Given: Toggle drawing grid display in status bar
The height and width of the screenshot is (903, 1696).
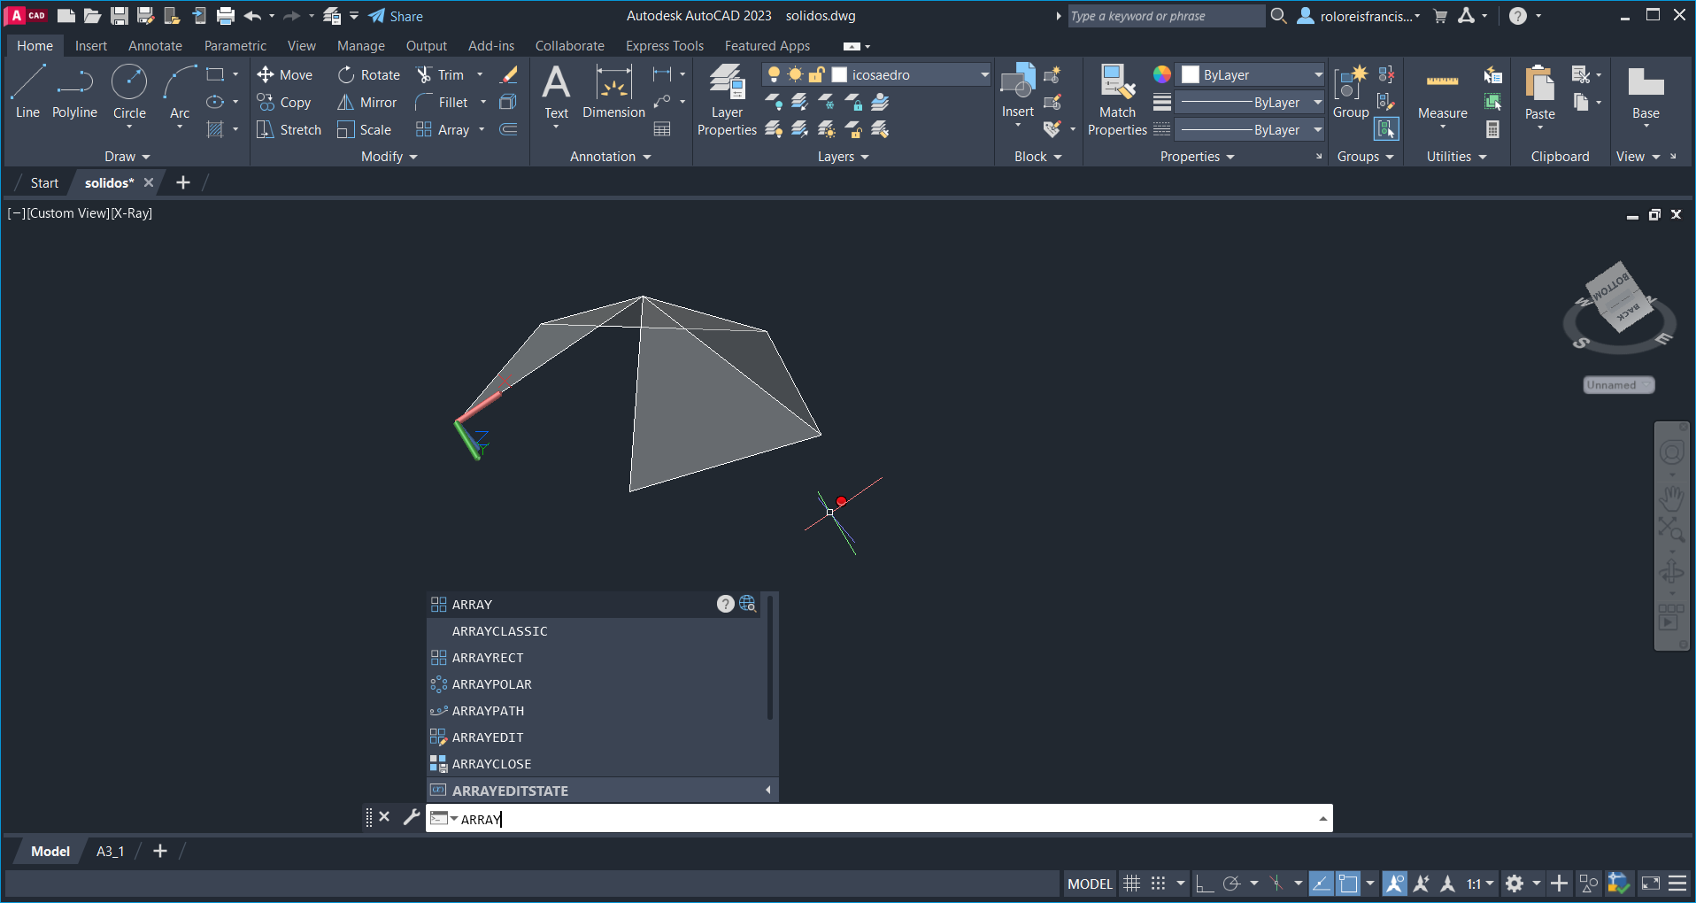Looking at the screenshot, I should tap(1131, 884).
